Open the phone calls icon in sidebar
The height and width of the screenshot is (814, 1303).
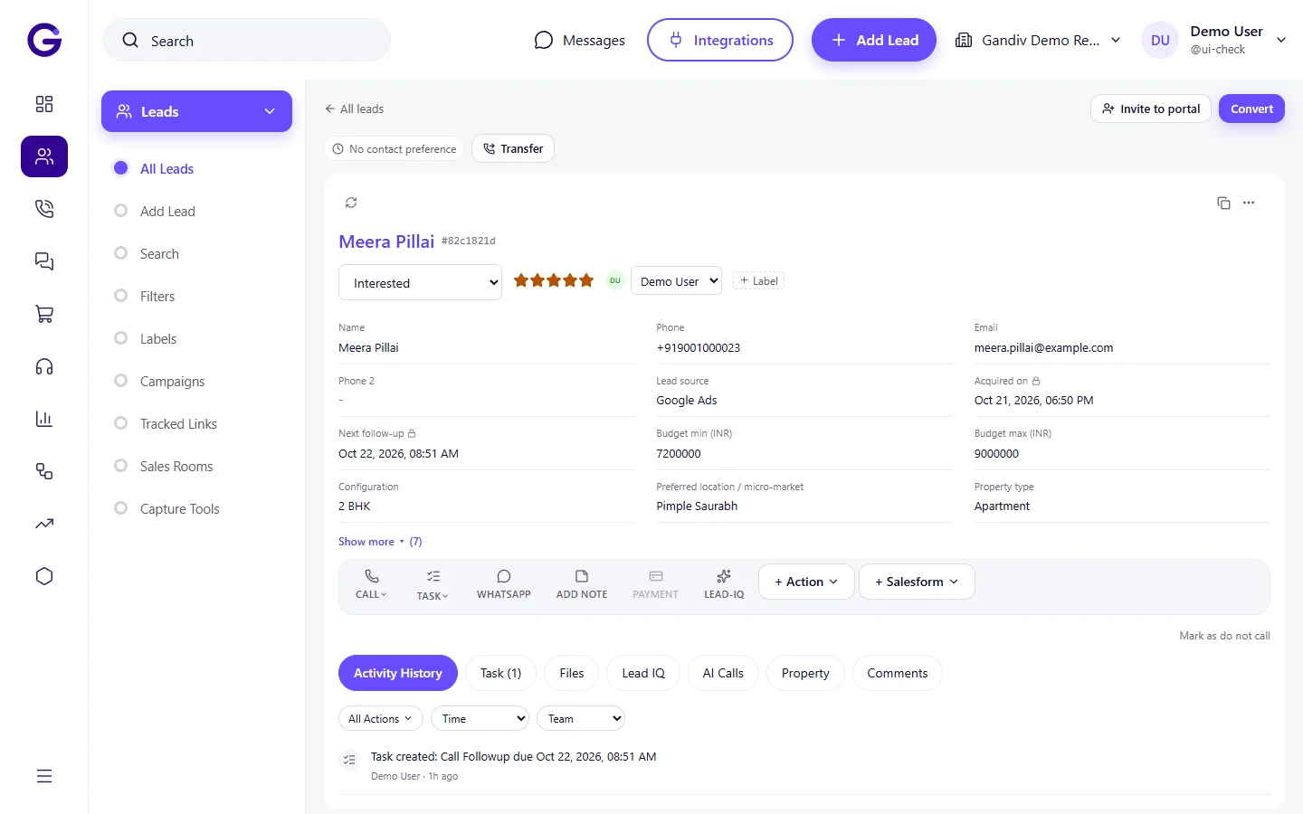pos(44,209)
